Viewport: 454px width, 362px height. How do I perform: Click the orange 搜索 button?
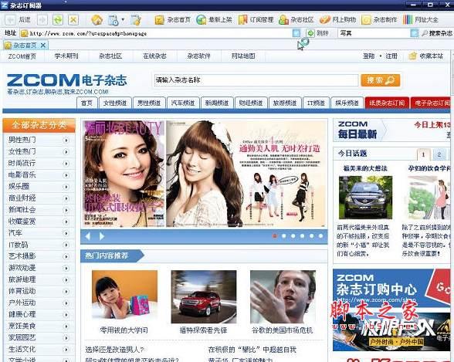pos(381,80)
